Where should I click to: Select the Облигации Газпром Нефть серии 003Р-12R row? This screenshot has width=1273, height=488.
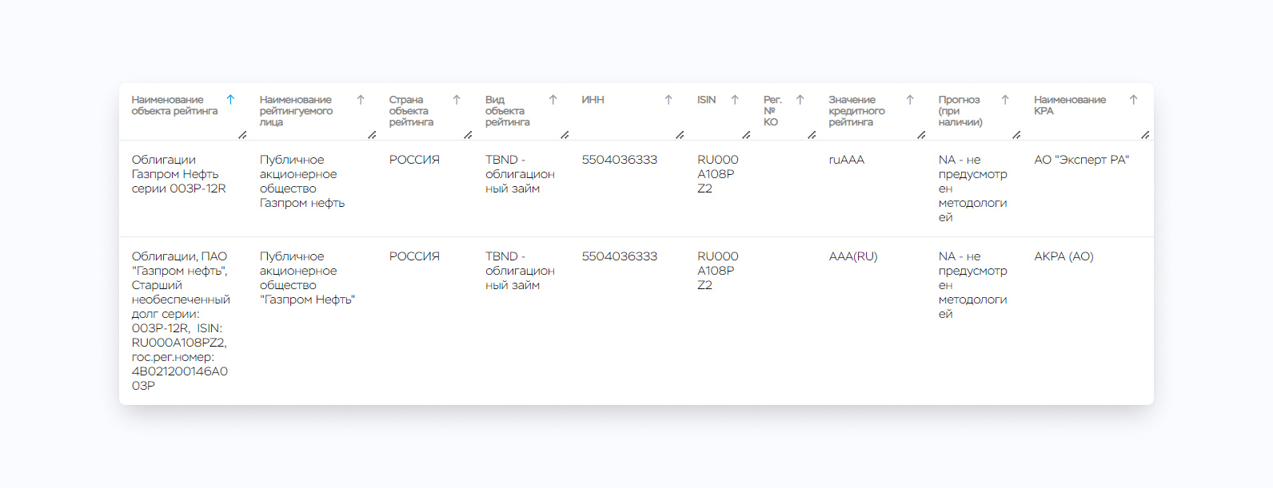636,188
